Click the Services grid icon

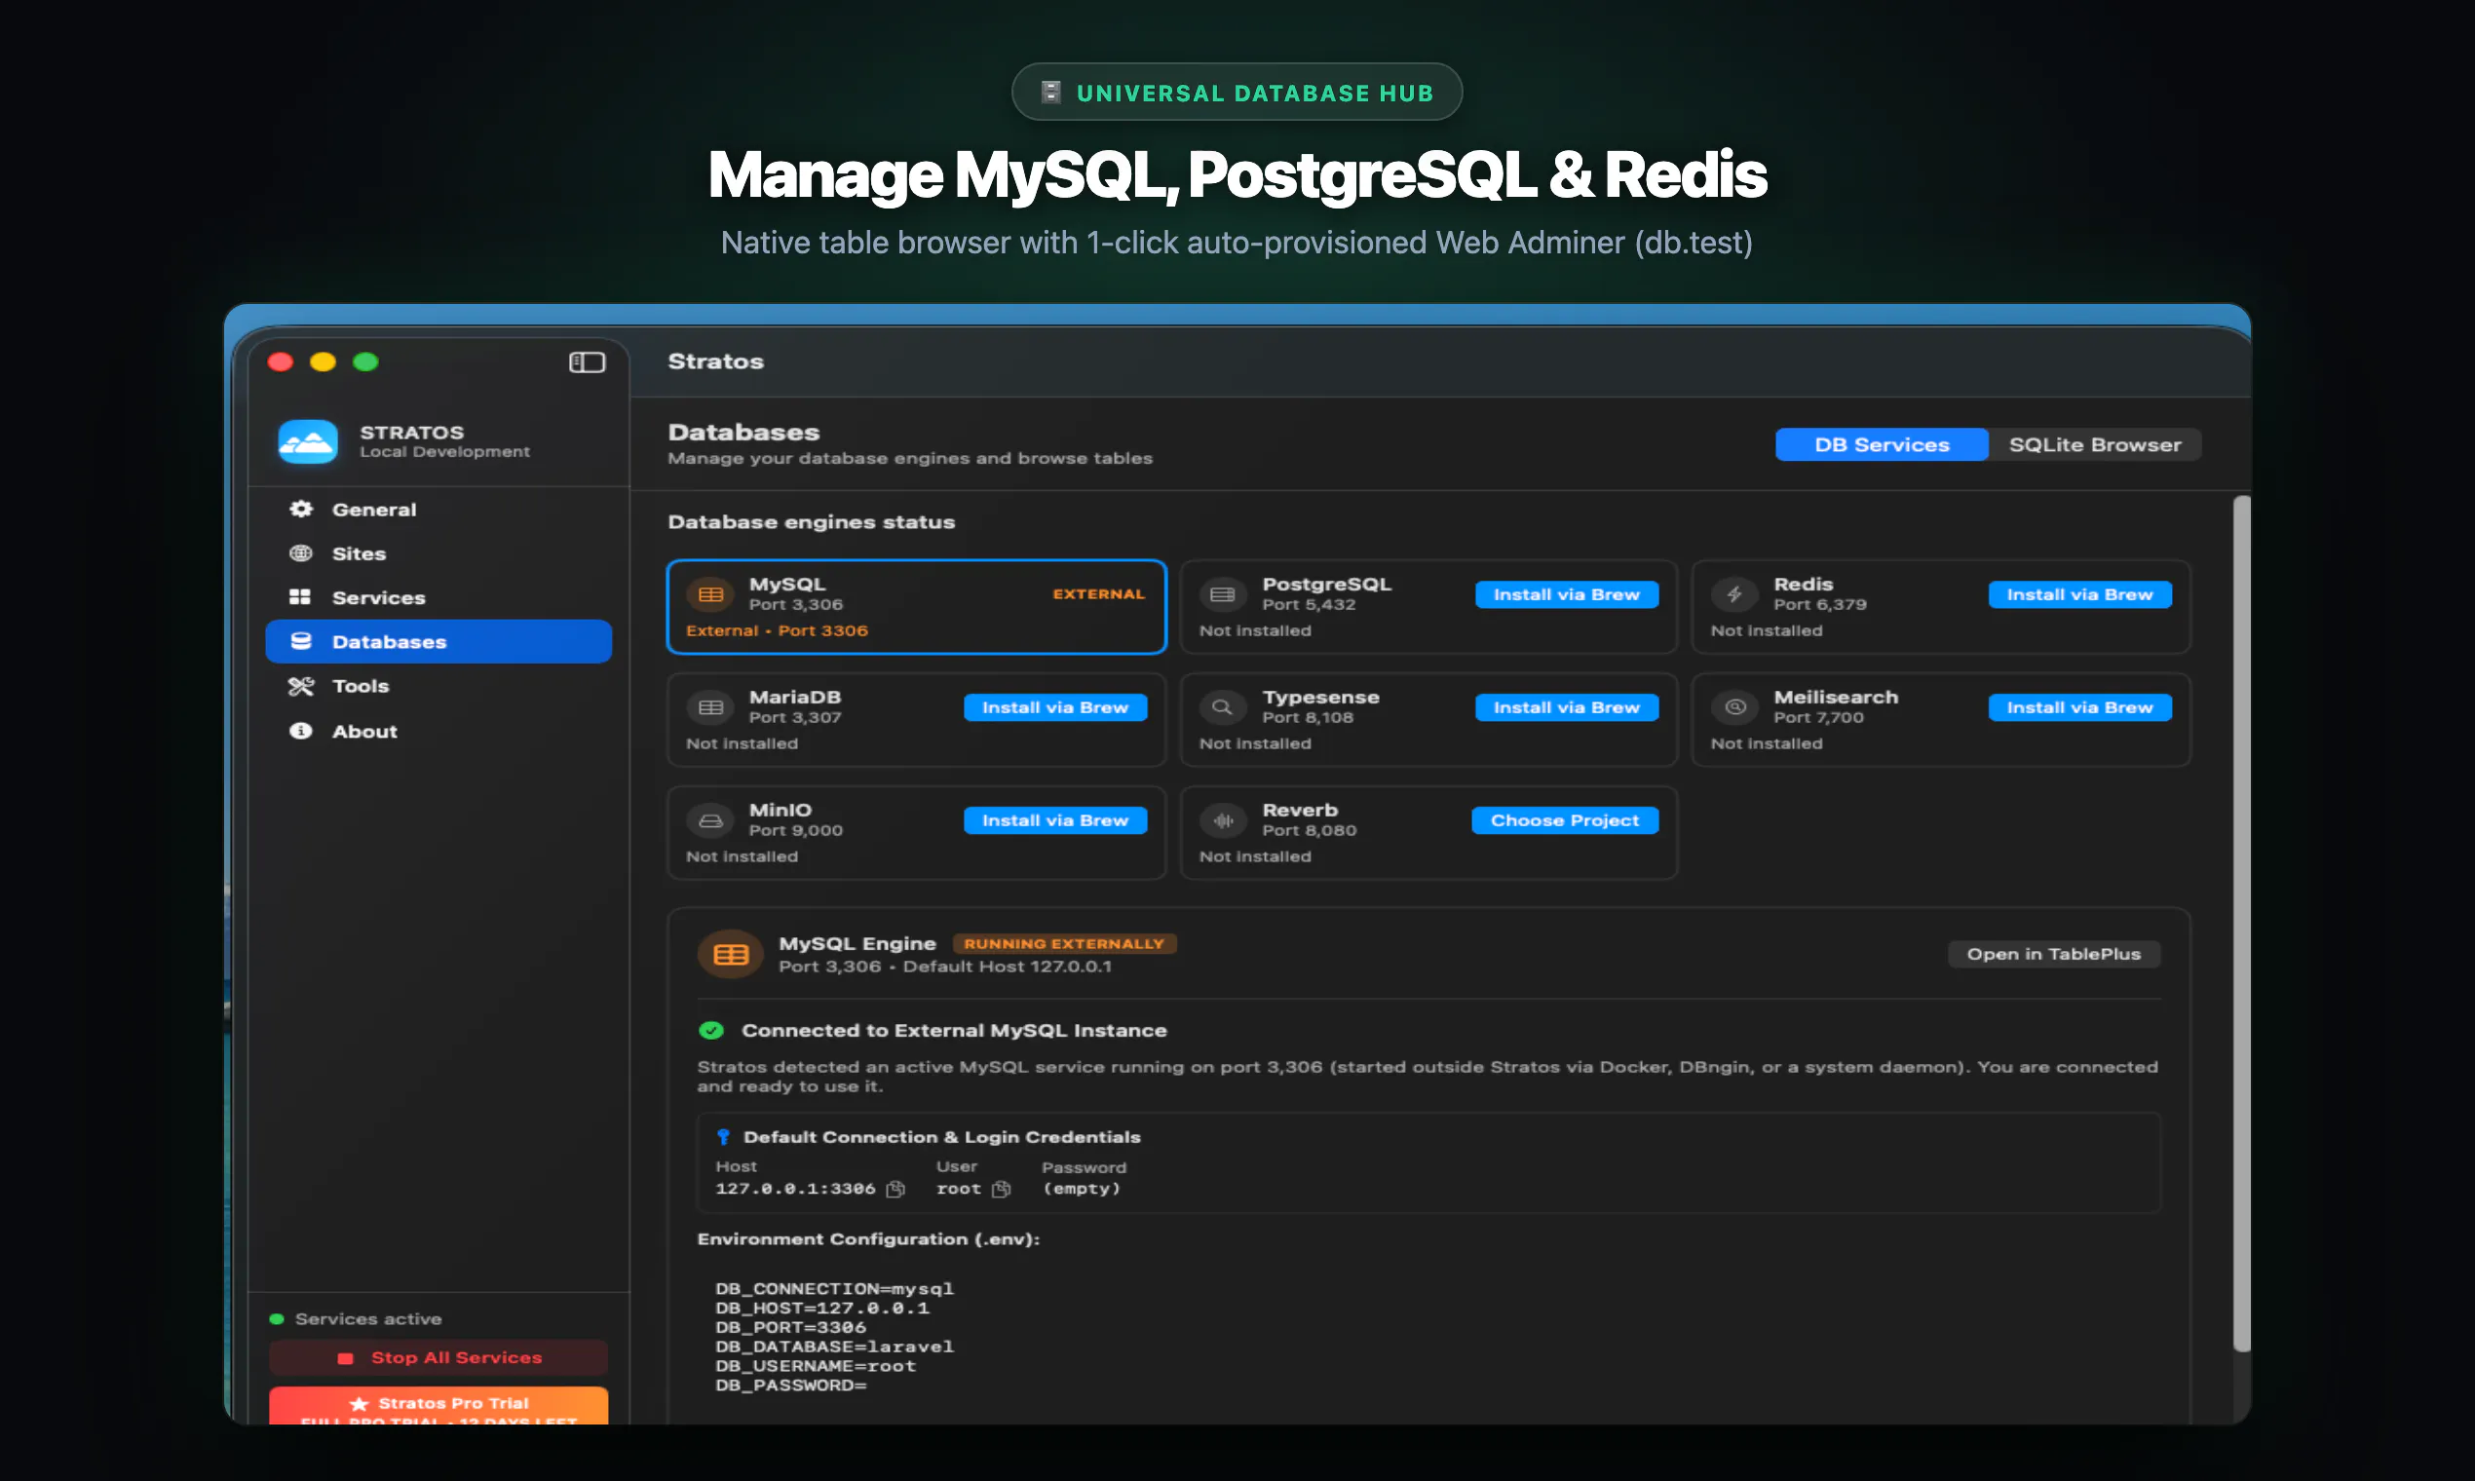(x=300, y=597)
